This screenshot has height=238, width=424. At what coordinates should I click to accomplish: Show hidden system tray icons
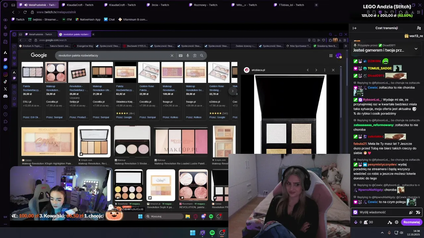point(382,233)
